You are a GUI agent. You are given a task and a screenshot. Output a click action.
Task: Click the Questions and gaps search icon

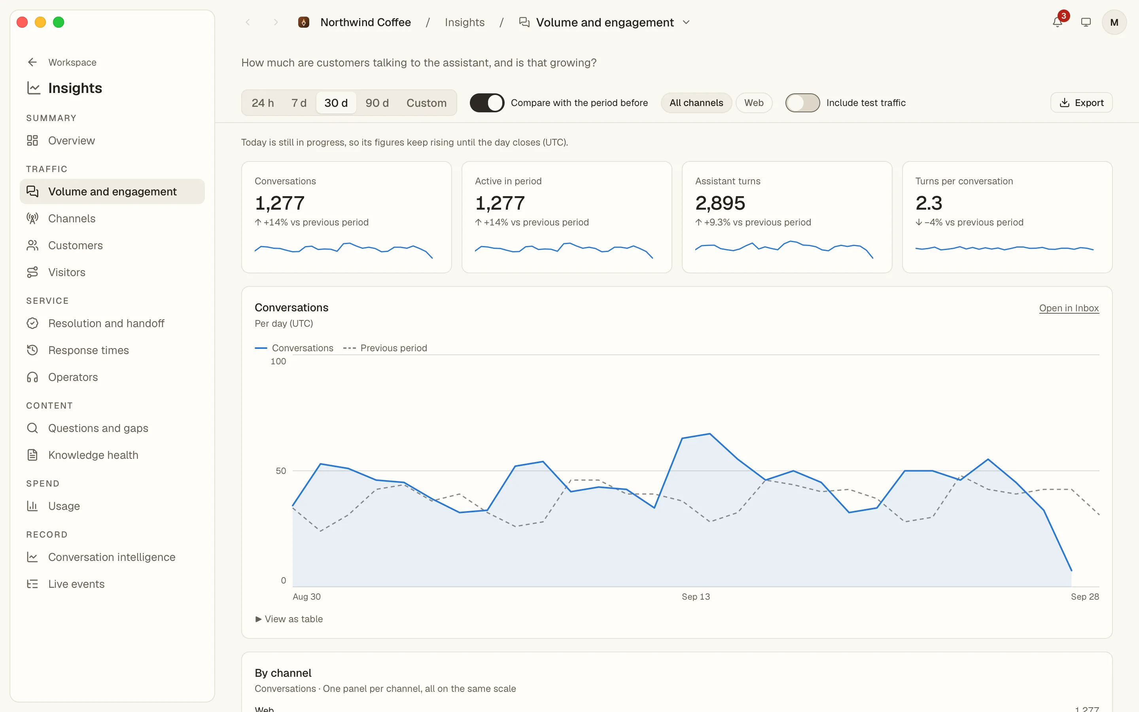(x=32, y=428)
